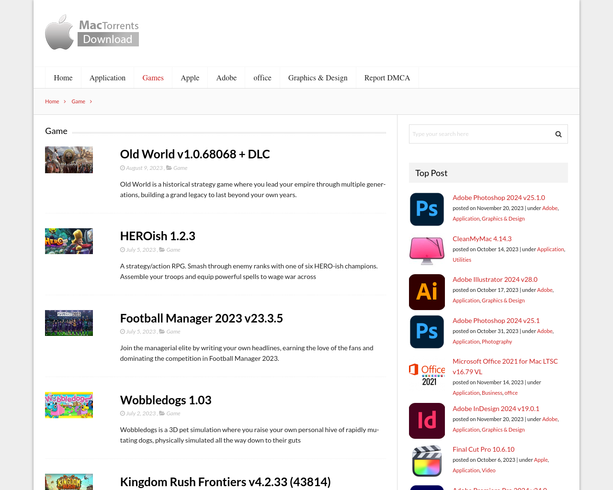Select the Games menu item
Viewport: 613px width, 490px height.
(x=153, y=78)
